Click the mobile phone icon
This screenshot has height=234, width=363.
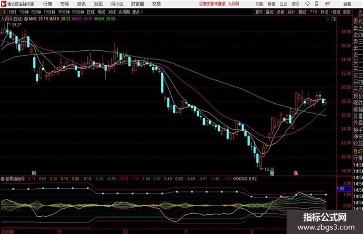click(x=317, y=4)
